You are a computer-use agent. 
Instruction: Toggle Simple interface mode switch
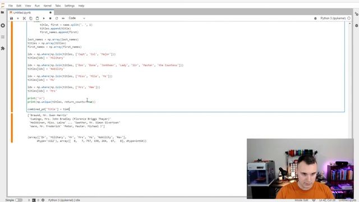[19, 200]
